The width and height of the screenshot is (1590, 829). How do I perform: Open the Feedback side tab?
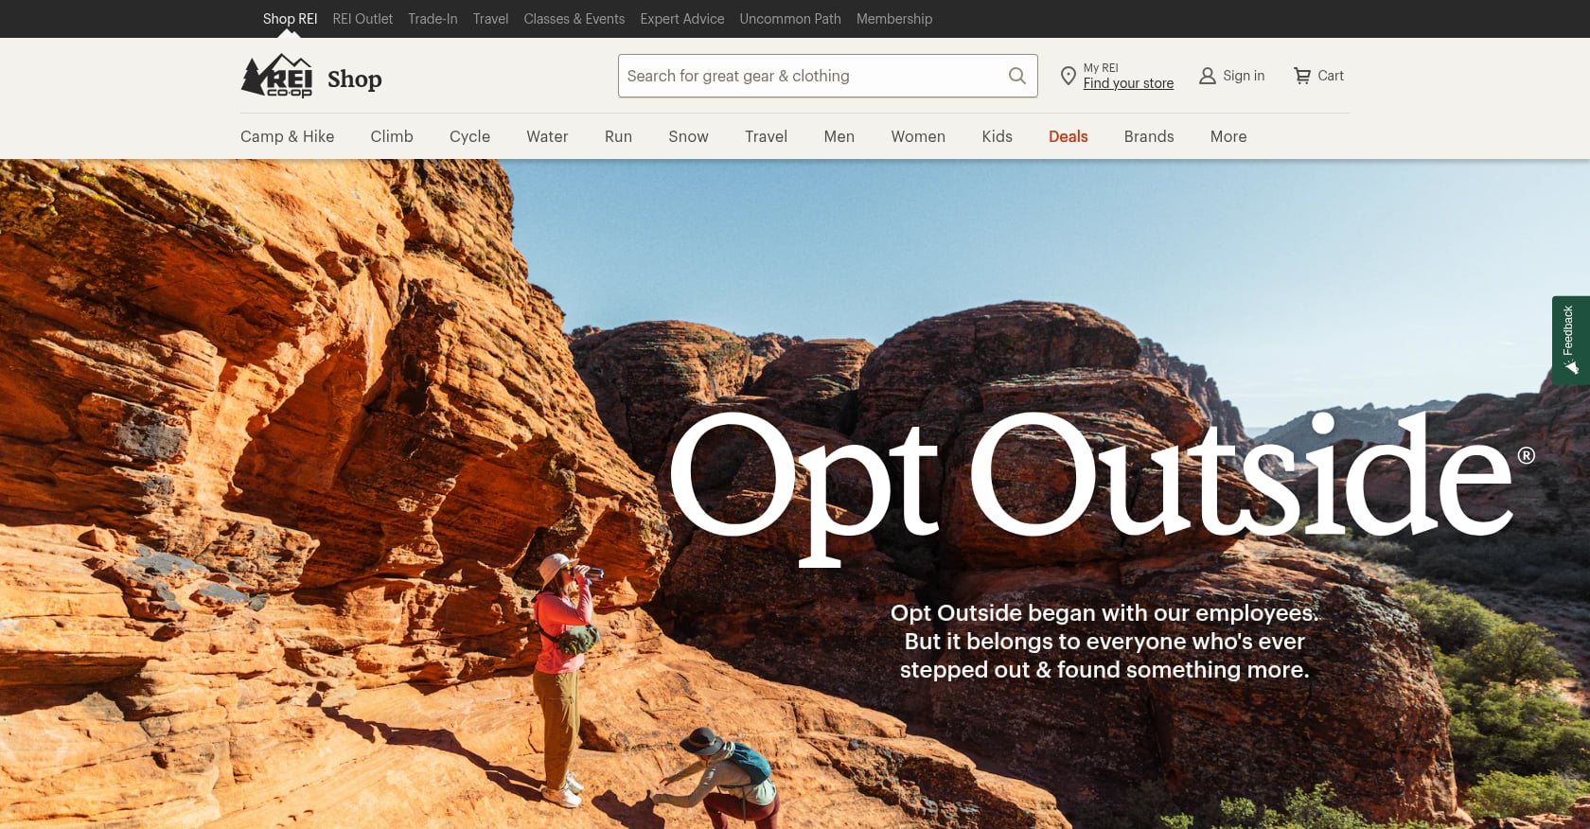click(x=1570, y=341)
